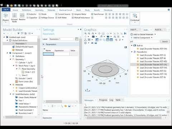Click the parameters table horizontal scrollbar

(54, 101)
